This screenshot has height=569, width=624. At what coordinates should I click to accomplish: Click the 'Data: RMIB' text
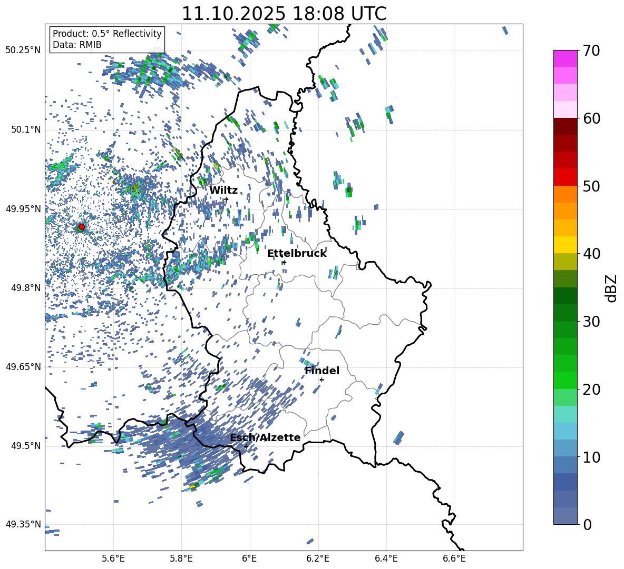[x=77, y=45]
